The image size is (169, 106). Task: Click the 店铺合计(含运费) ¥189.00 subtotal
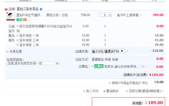(x=143, y=75)
